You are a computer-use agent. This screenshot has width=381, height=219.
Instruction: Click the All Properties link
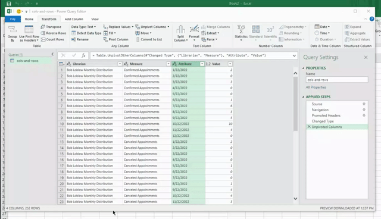(316, 87)
